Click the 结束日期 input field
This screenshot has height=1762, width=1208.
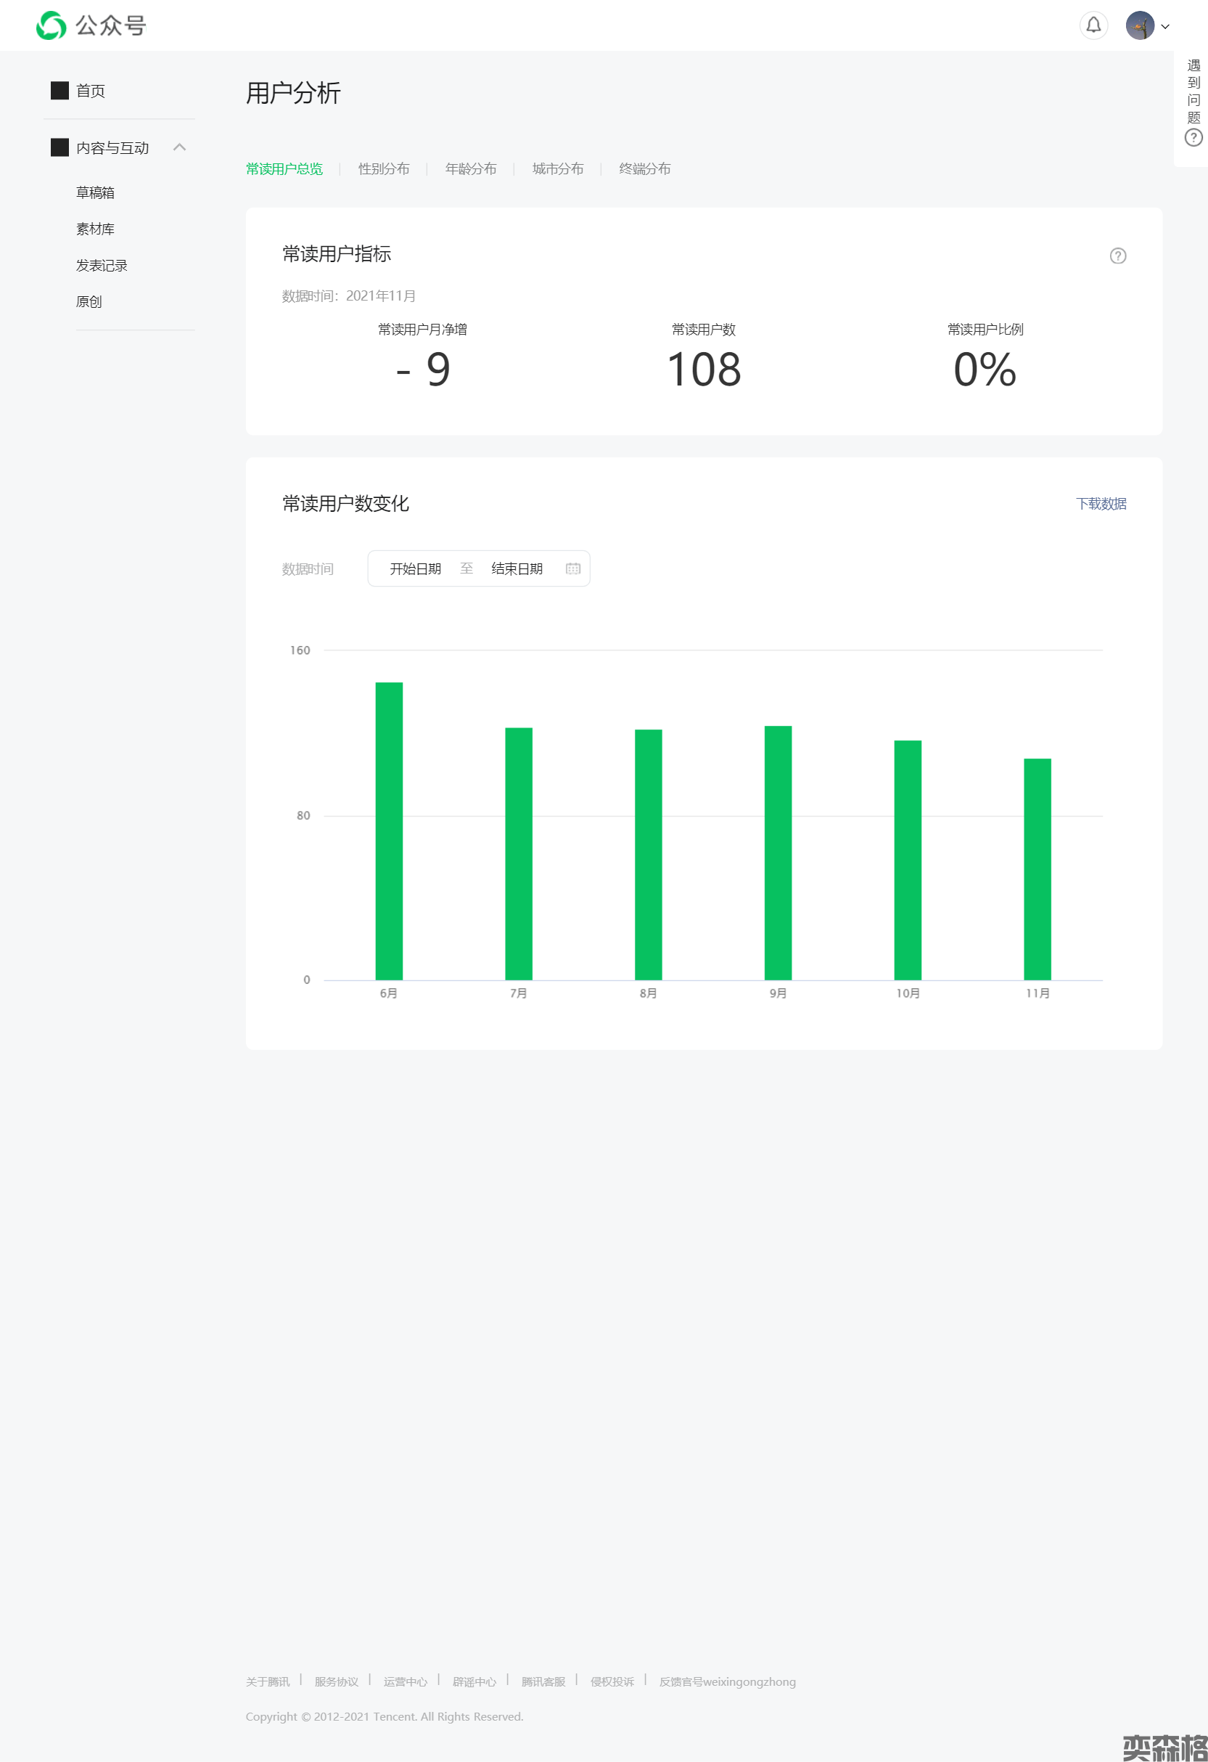click(517, 568)
